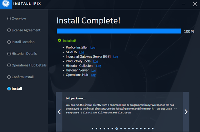The image size is (200, 132).
Task: Open the Proficy Installer log
Action: pyautogui.click(x=93, y=48)
